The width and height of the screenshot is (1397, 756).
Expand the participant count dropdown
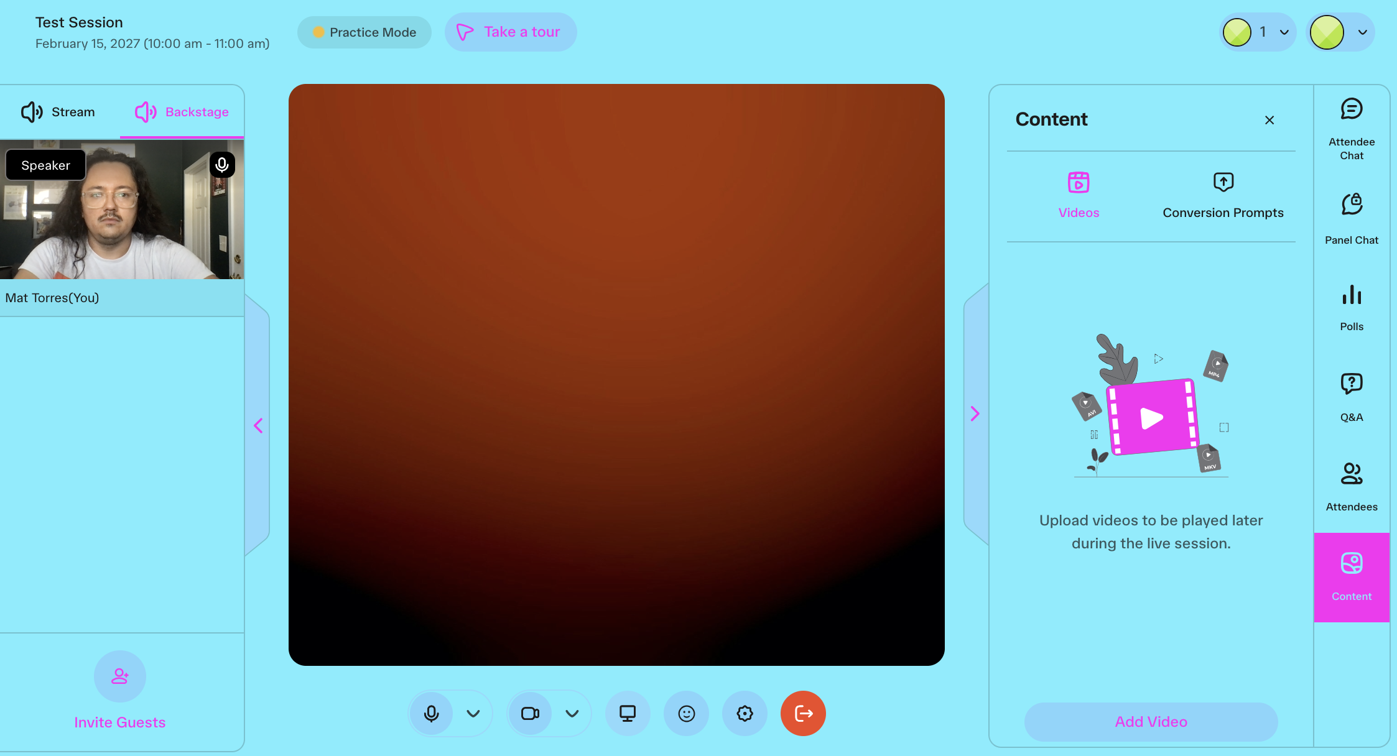point(1258,32)
